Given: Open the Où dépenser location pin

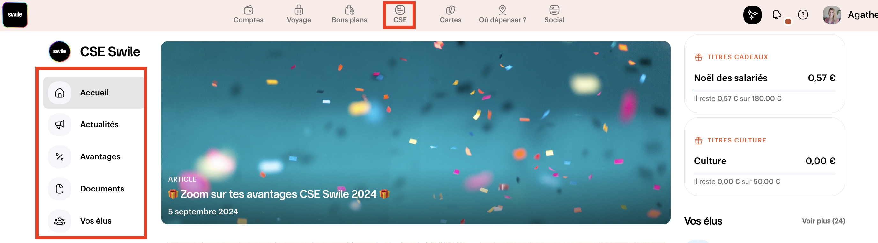Looking at the screenshot, I should 502,10.
